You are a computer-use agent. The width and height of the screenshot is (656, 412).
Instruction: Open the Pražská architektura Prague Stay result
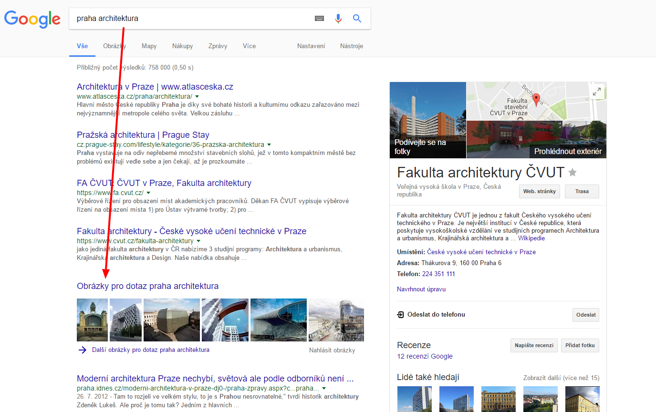tap(143, 135)
